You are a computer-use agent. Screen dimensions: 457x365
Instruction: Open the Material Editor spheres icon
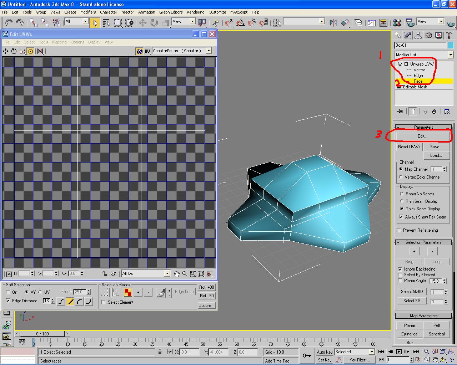click(x=397, y=23)
